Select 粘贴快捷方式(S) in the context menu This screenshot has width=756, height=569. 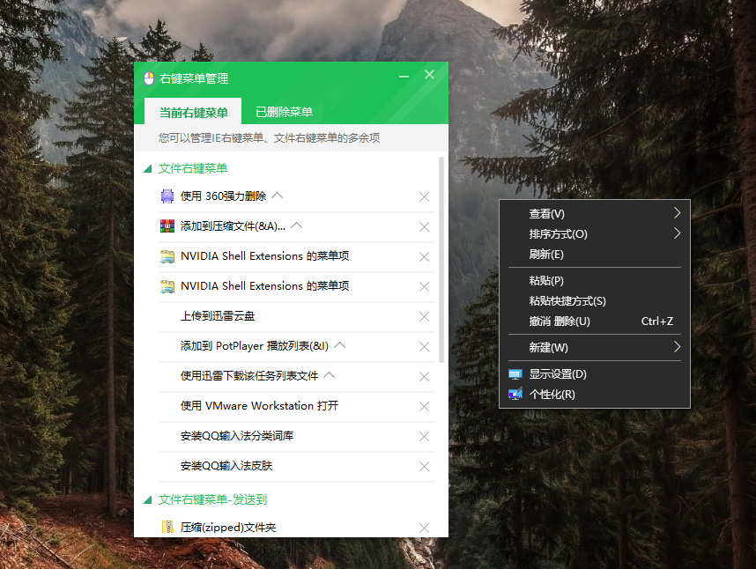pyautogui.click(x=595, y=300)
